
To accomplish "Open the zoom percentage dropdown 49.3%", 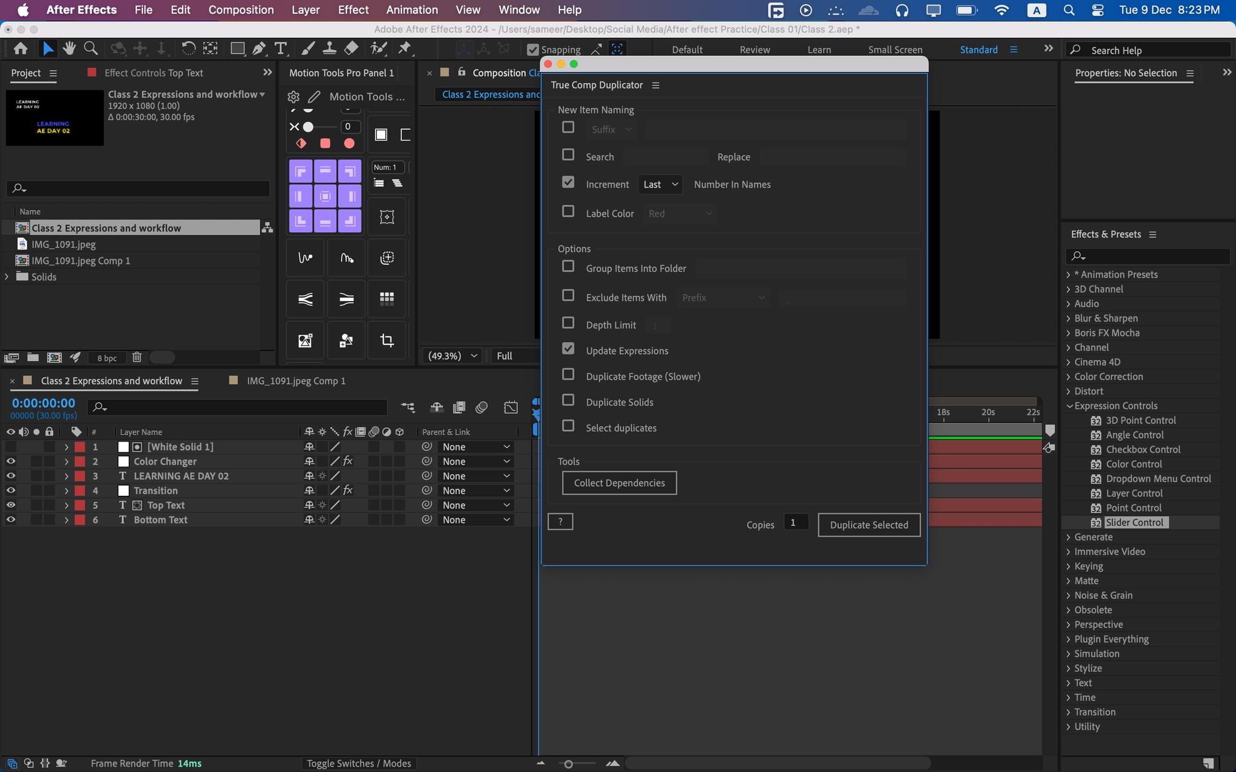I will (453, 356).
